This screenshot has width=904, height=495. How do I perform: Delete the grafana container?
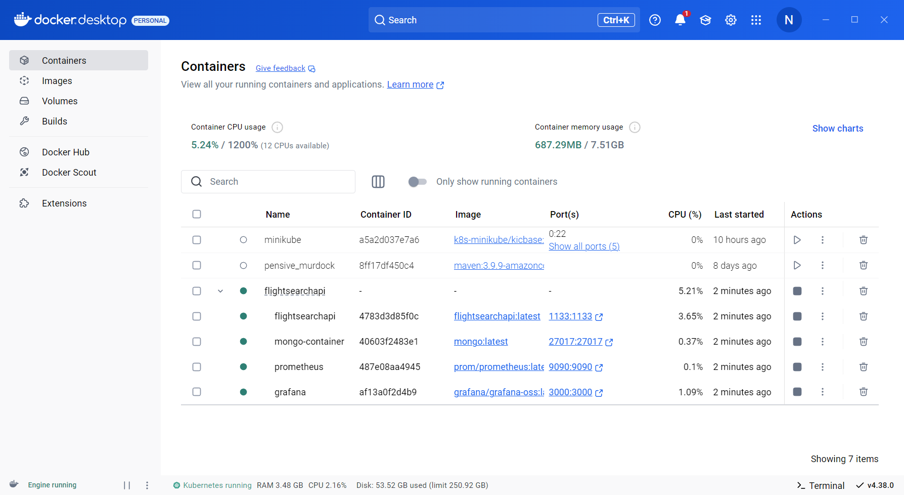point(864,392)
